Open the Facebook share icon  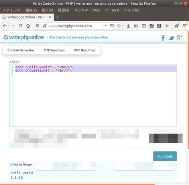click(x=163, y=38)
